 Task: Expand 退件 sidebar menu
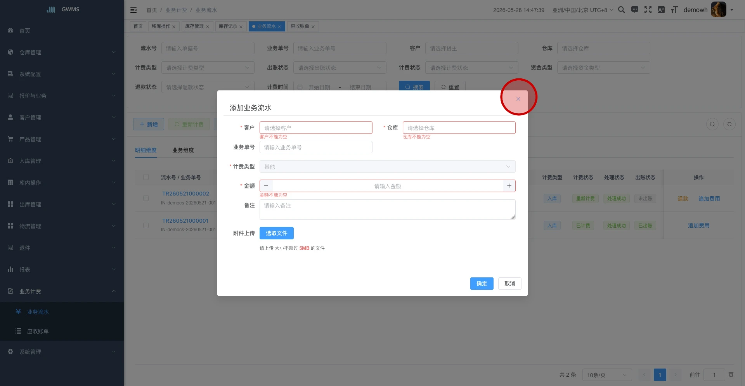[x=62, y=248]
